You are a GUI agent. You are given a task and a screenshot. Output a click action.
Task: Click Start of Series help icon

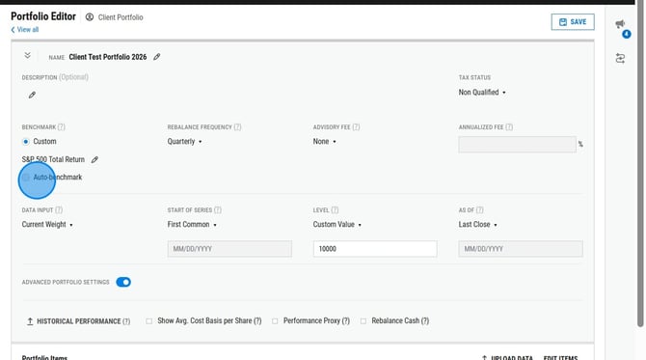coord(218,209)
